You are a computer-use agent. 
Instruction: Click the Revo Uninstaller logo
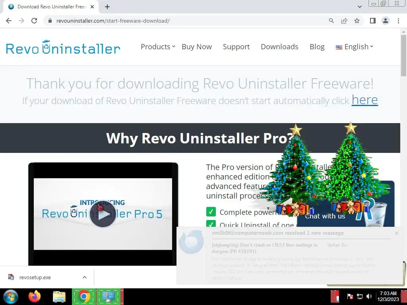pos(63,47)
